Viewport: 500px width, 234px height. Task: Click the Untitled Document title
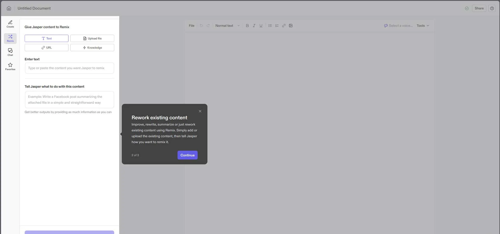pos(34,8)
